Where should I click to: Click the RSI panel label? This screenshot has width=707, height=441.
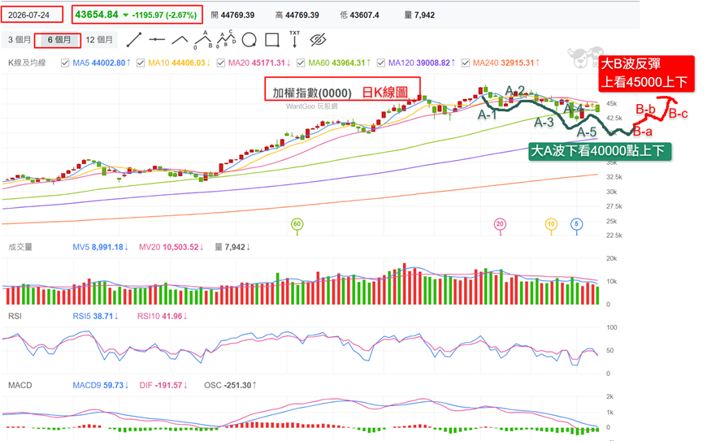pos(15,316)
